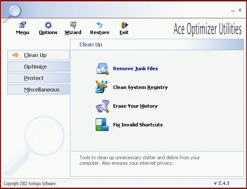Click the Menu label in toolbar
The image size is (247, 189).
pos(23,32)
